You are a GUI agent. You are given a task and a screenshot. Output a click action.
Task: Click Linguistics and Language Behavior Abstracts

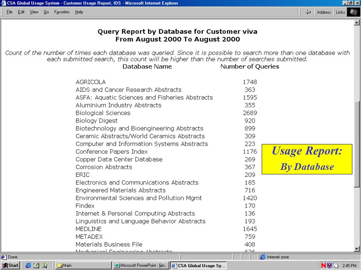[140, 221]
